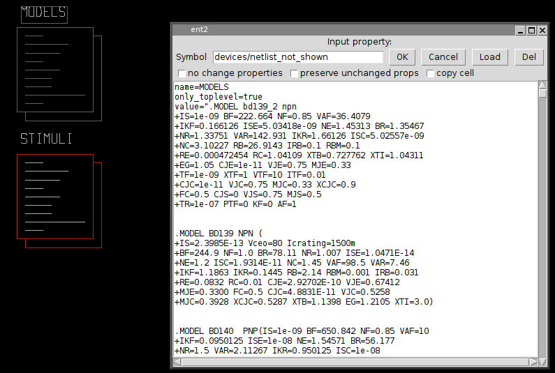The image size is (555, 373).
Task: Click the Del button
Action: pyautogui.click(x=528, y=57)
